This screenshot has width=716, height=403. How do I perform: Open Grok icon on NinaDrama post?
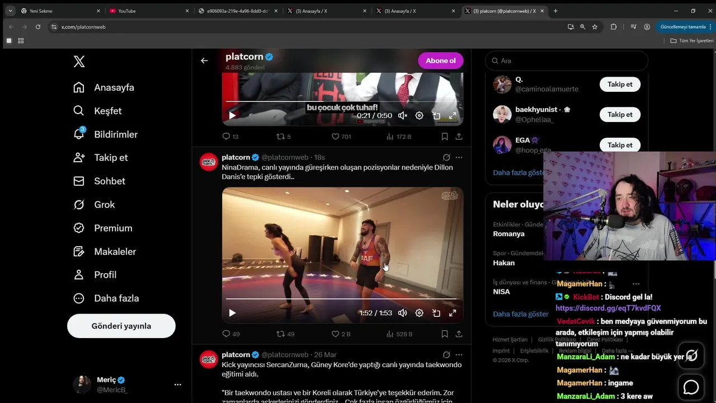(x=446, y=158)
